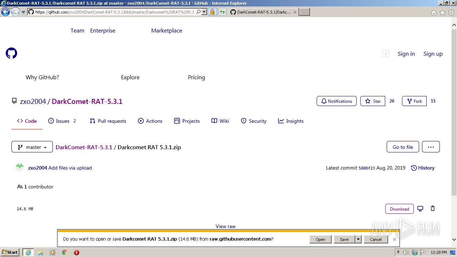Open the IE Favorites star icon
This screenshot has width=457, height=257.
point(442,12)
